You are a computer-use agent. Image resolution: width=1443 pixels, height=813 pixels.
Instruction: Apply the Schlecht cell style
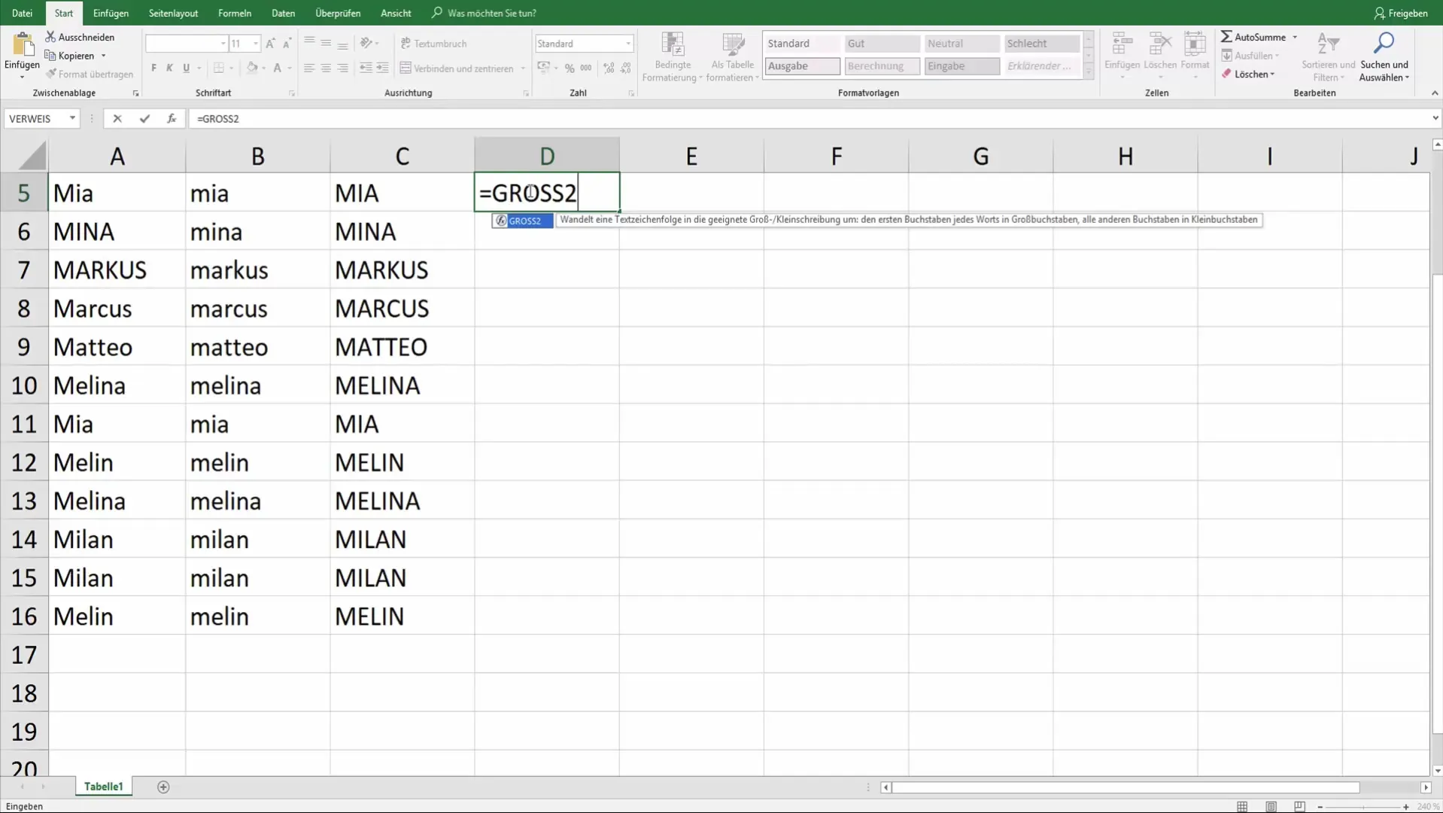pos(1041,44)
